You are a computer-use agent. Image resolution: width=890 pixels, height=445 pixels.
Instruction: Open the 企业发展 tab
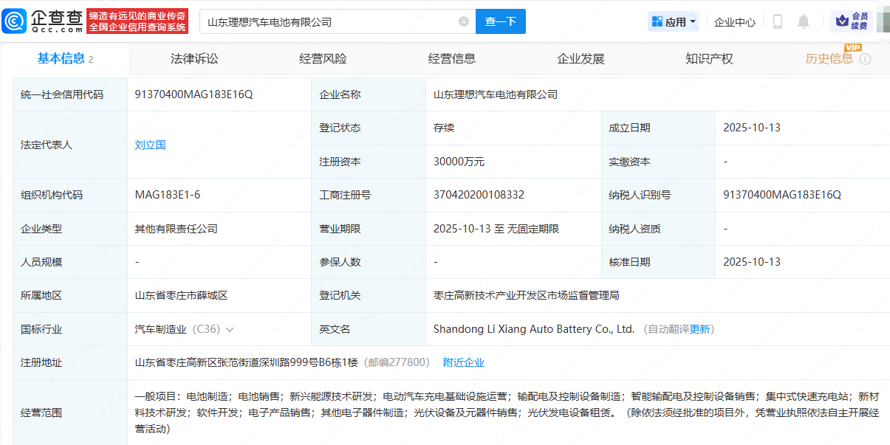tap(580, 58)
